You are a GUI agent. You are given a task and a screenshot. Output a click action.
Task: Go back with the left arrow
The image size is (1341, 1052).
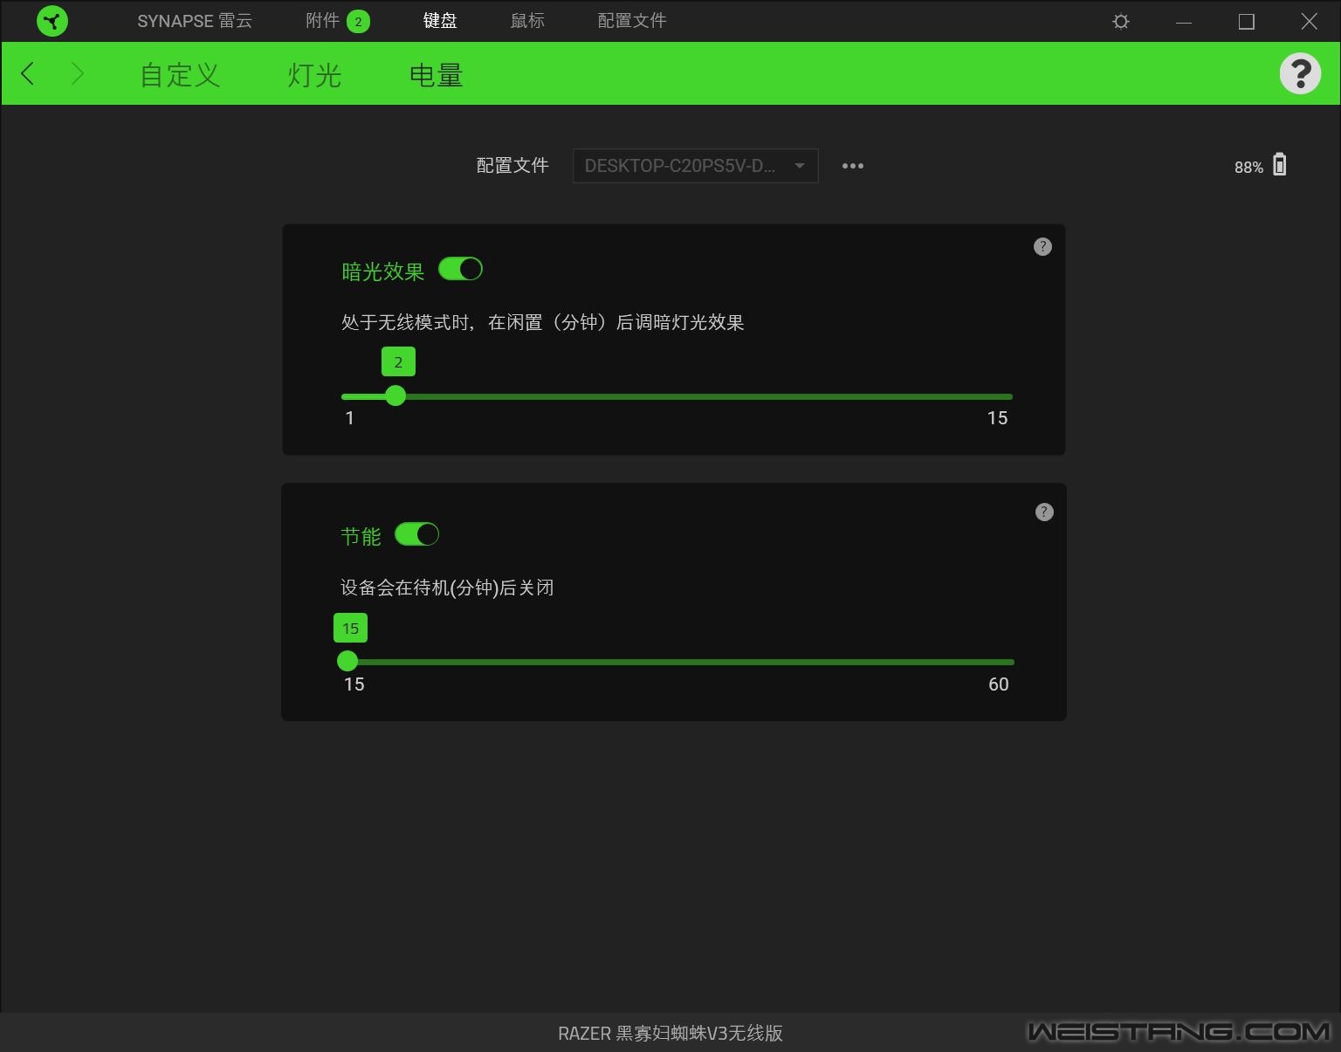(28, 73)
